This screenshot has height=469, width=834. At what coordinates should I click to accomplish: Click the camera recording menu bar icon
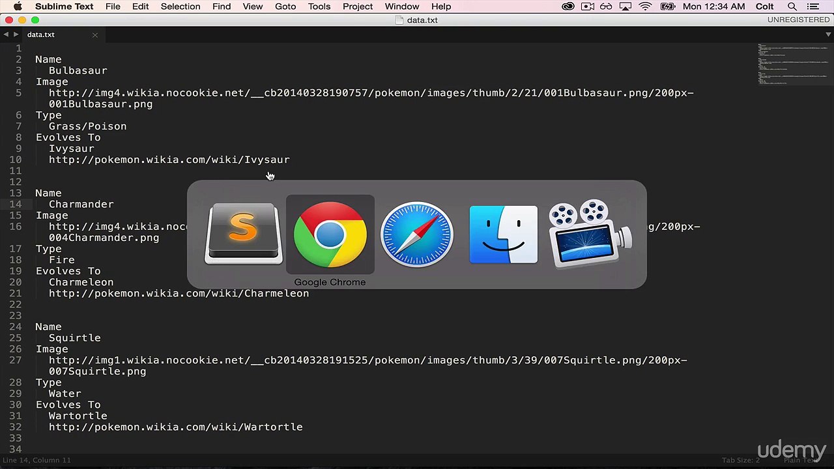tap(588, 7)
